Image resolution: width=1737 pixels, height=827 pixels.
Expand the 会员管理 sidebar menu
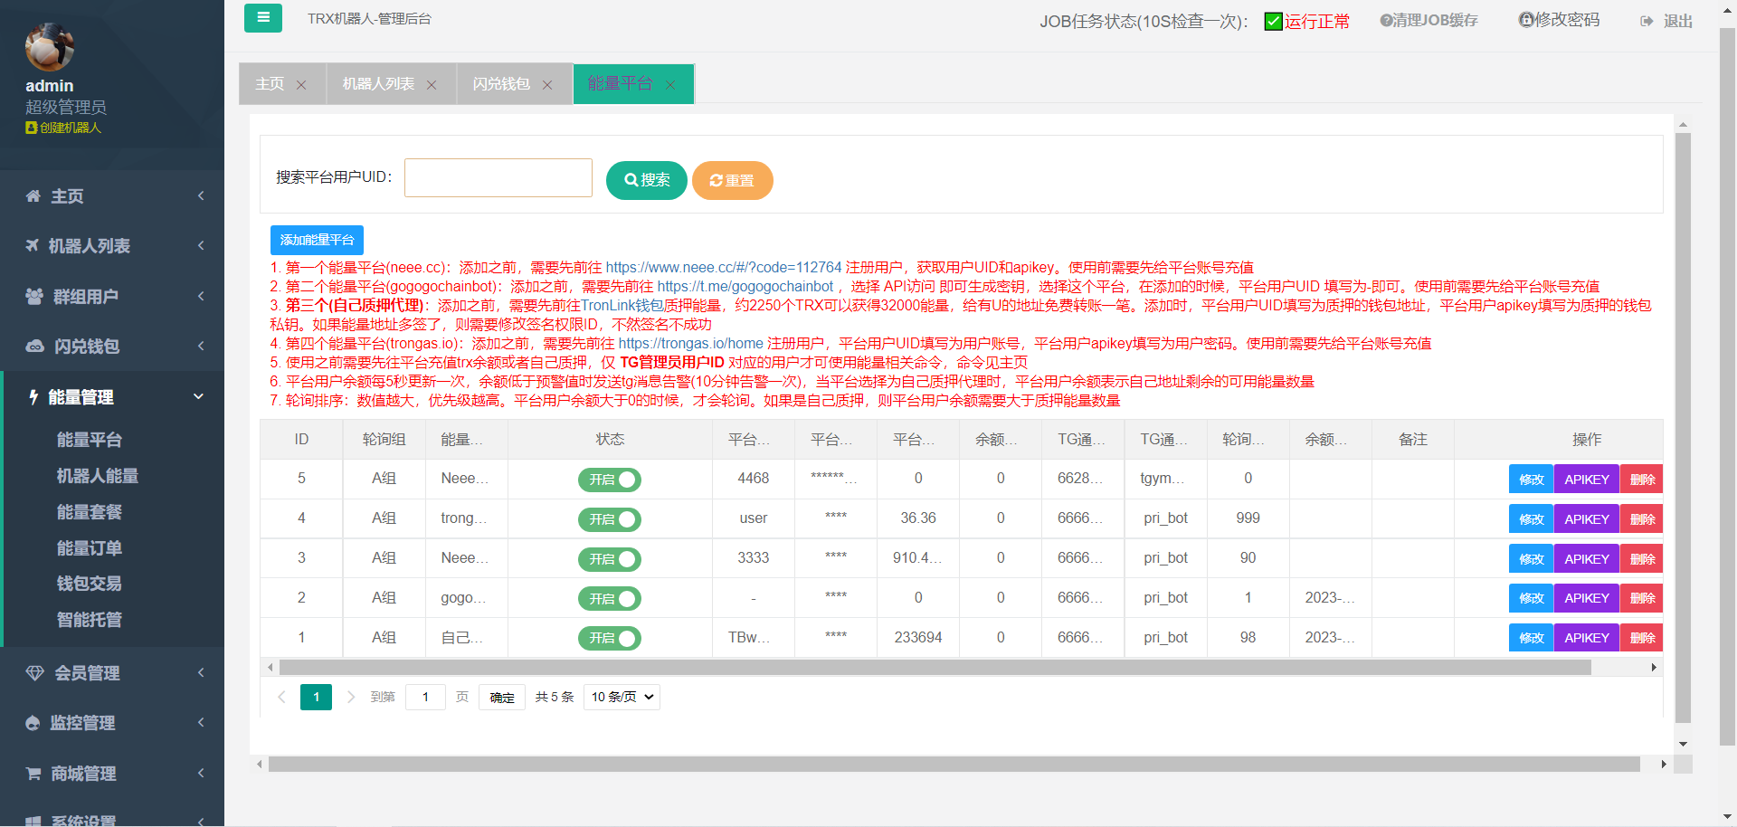113,673
